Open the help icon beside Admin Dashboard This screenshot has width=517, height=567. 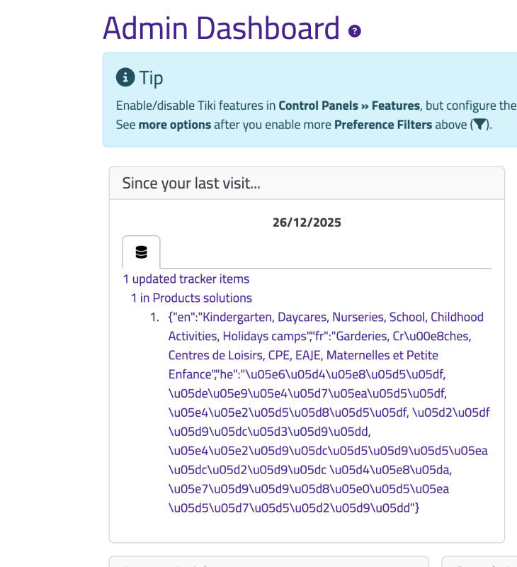tap(354, 31)
